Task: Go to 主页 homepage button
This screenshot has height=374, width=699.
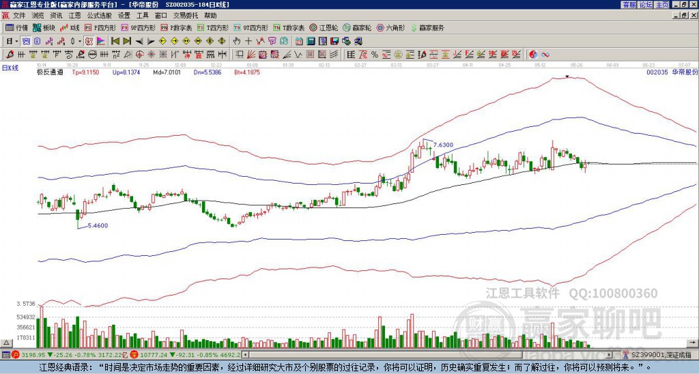Action: coord(662,5)
